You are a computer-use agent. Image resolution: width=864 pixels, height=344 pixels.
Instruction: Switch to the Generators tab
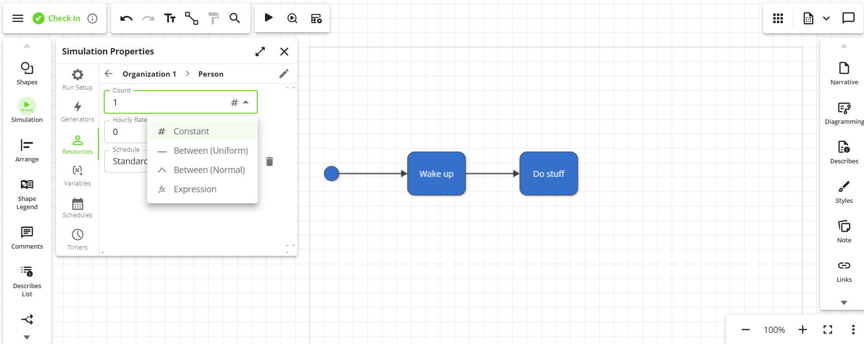77,111
